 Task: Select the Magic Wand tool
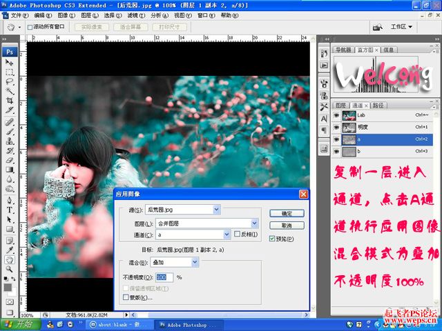(x=10, y=91)
